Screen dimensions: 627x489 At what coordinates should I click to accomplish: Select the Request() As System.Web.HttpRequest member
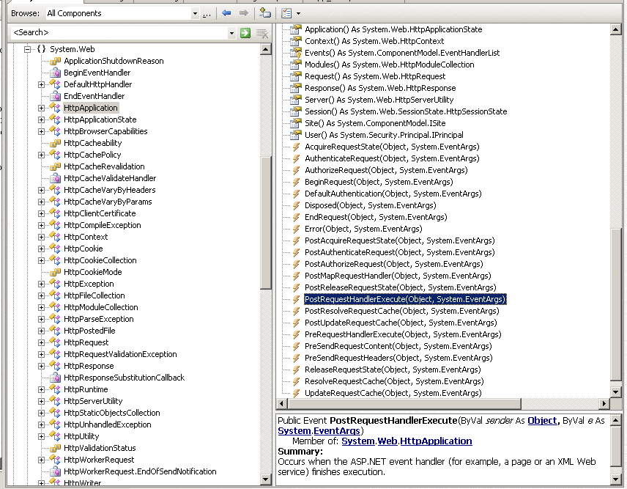(x=375, y=76)
